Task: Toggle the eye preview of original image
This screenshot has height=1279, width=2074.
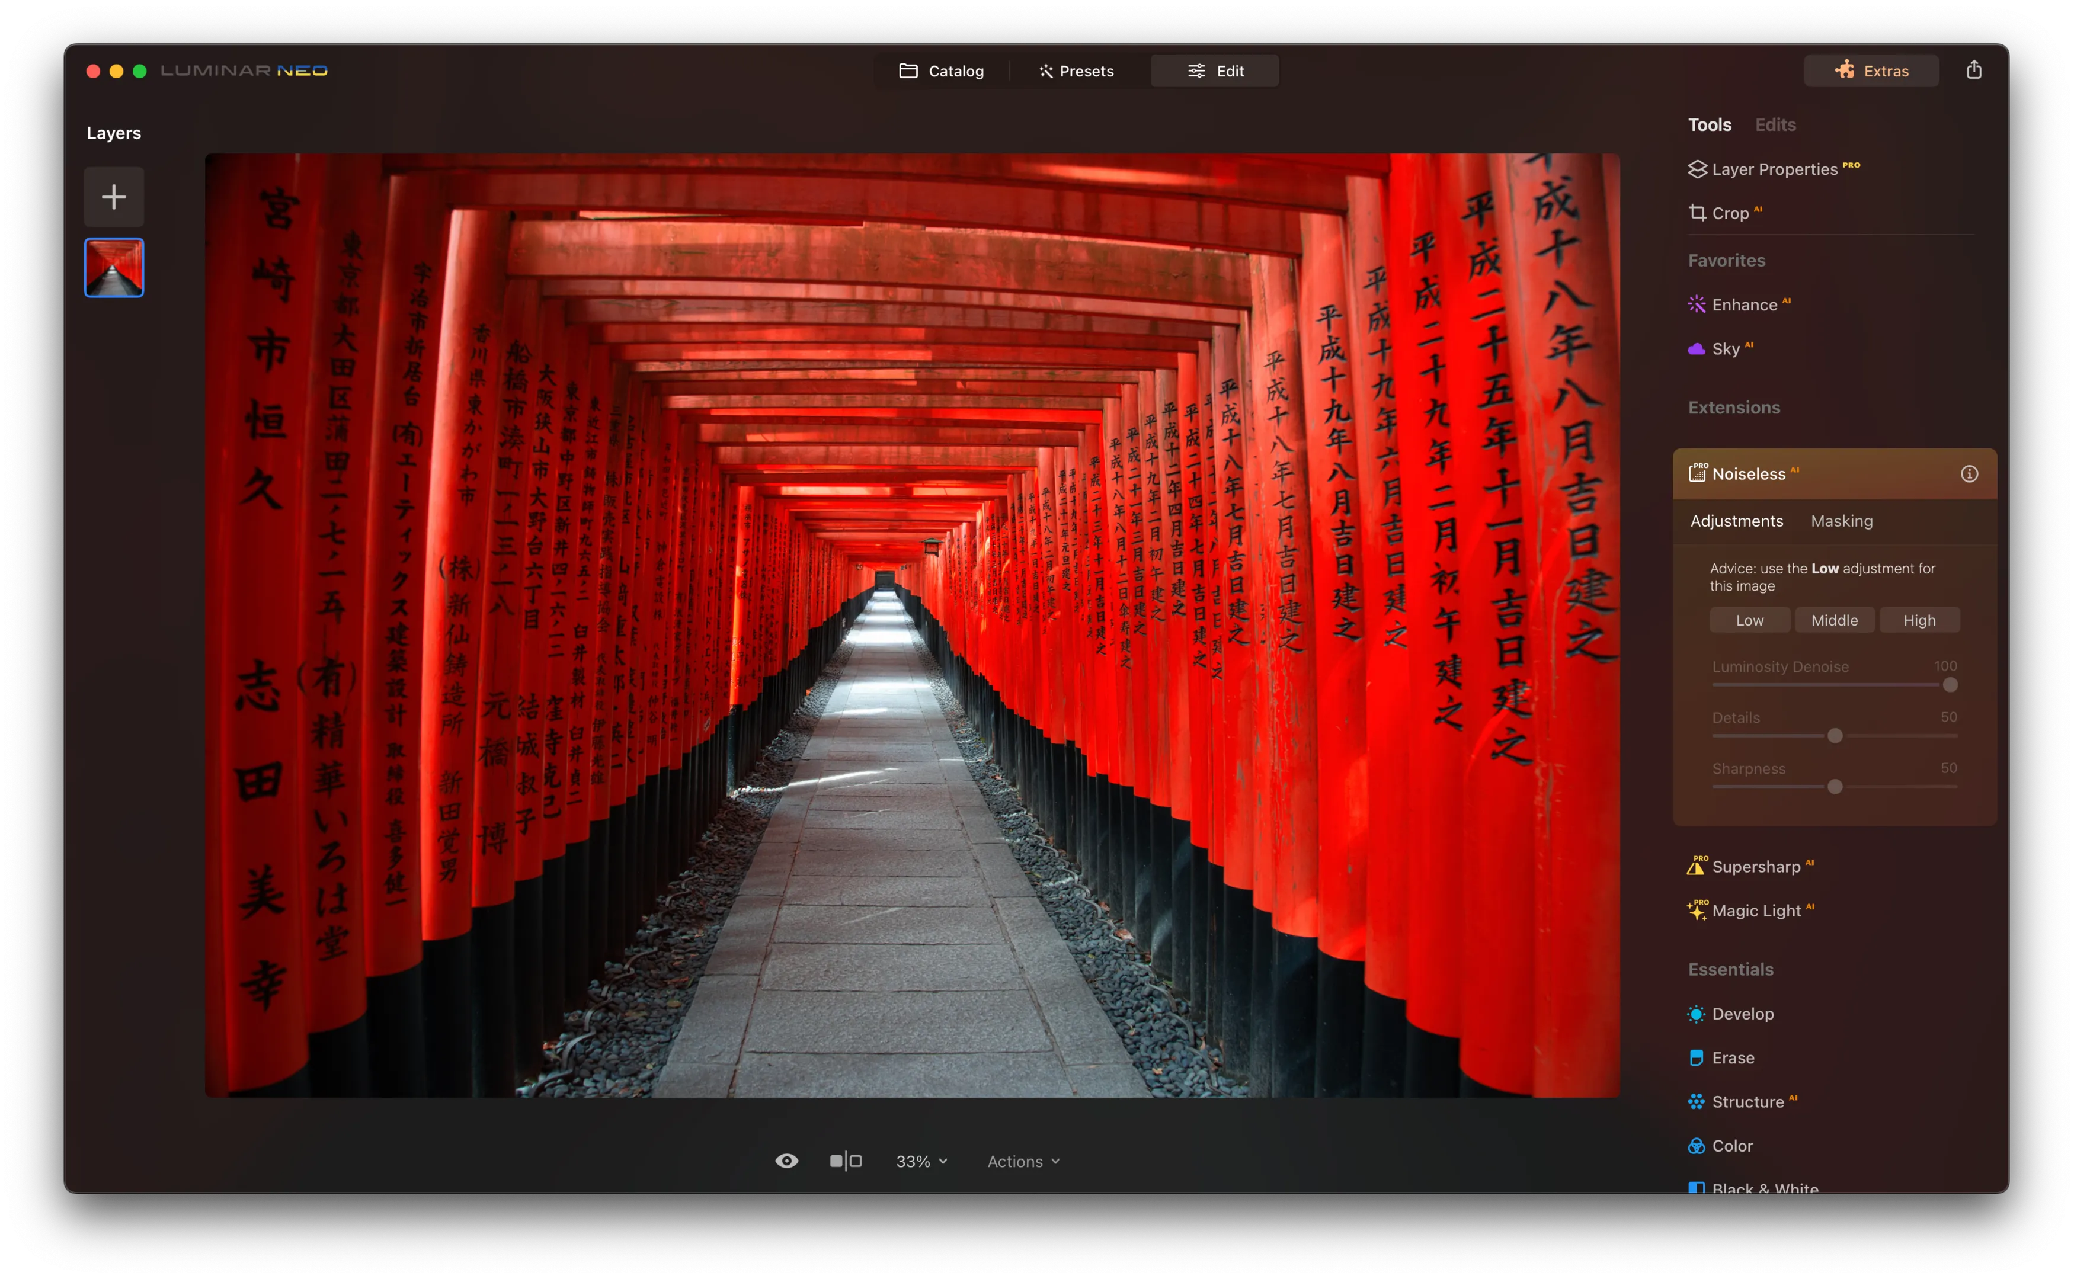Action: tap(786, 1162)
